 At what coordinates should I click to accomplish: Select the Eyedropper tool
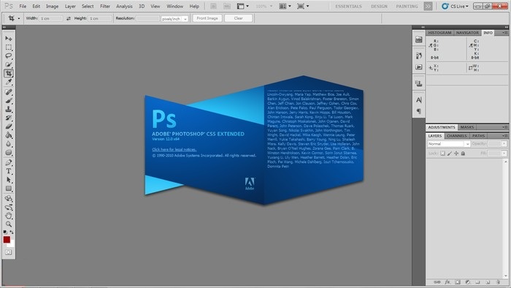(x=9, y=82)
